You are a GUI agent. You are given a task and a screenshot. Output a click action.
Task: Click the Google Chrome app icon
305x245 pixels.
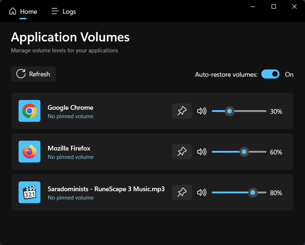tap(29, 111)
